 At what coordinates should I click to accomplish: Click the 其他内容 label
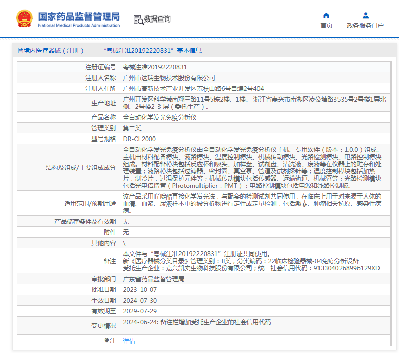[x=104, y=243]
